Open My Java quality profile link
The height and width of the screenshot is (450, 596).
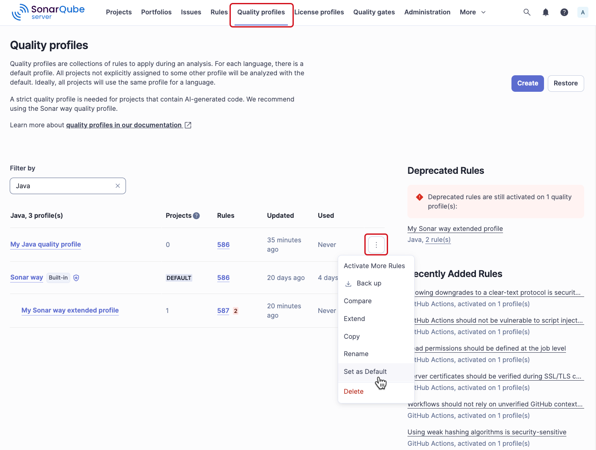tap(46, 244)
